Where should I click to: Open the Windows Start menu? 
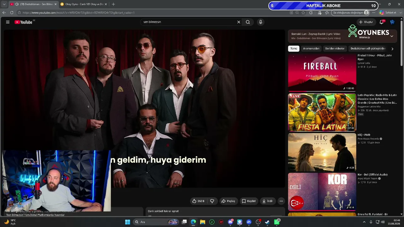point(128,222)
